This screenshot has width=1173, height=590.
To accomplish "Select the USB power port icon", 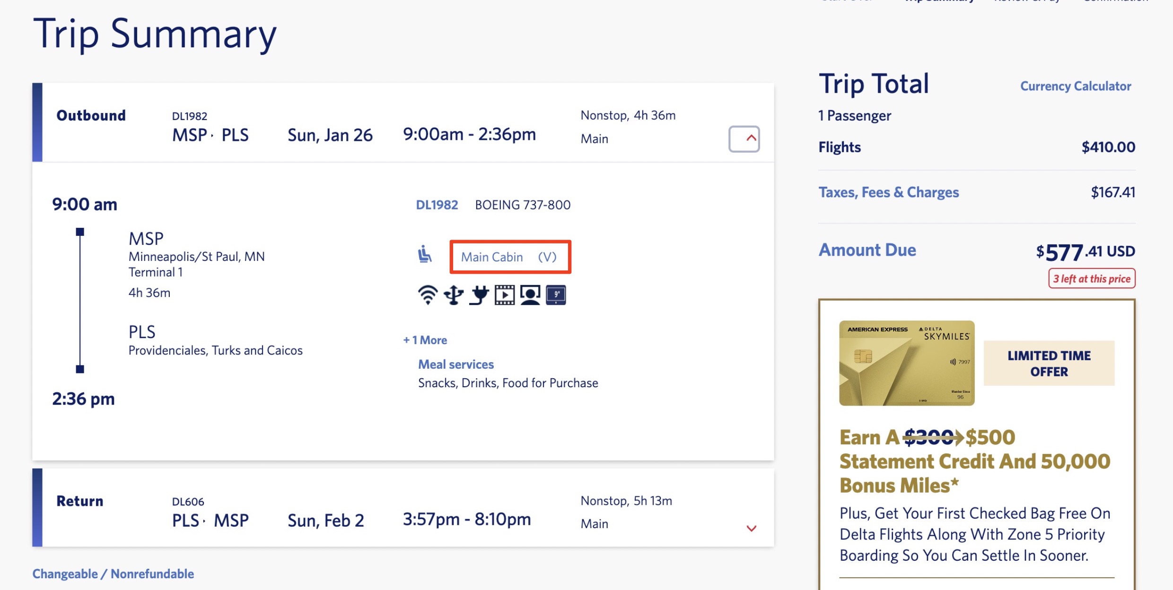I will pyautogui.click(x=453, y=294).
